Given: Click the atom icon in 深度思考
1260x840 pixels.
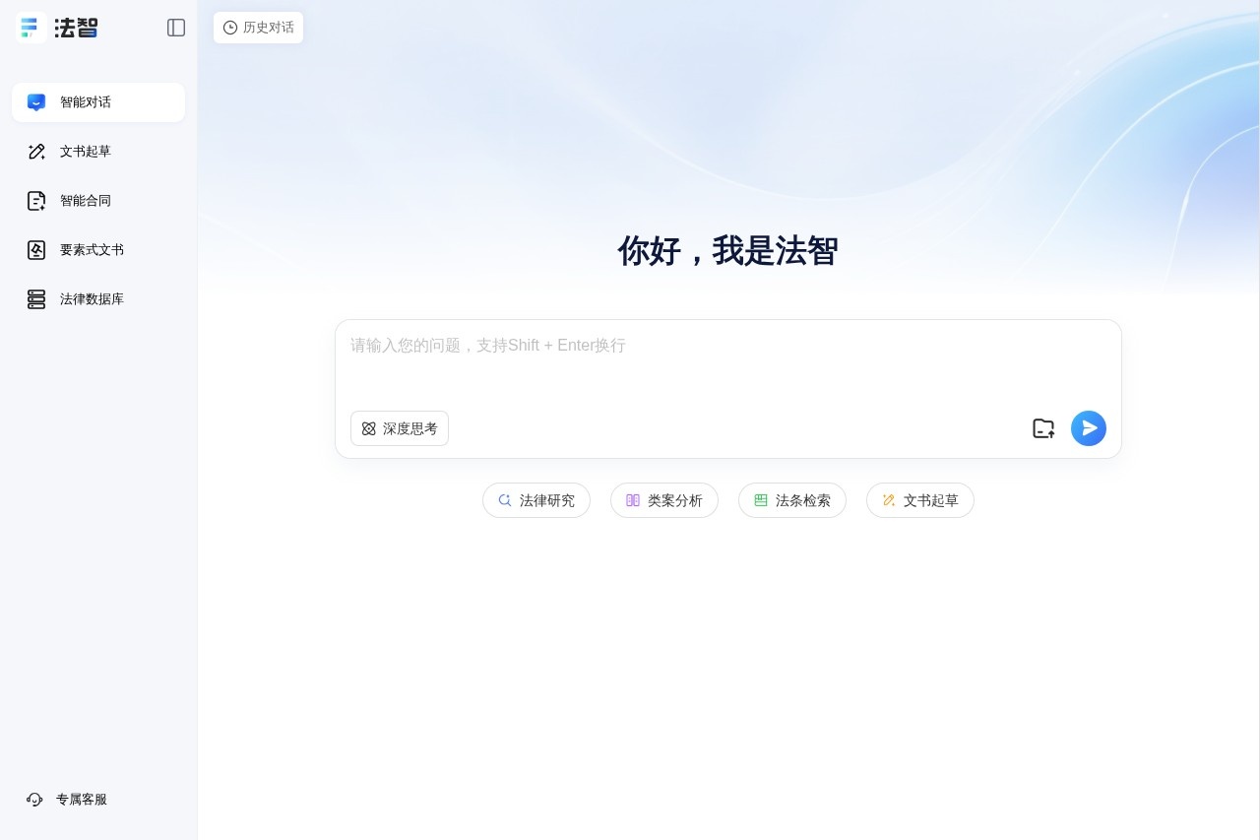Looking at the screenshot, I should coord(369,428).
